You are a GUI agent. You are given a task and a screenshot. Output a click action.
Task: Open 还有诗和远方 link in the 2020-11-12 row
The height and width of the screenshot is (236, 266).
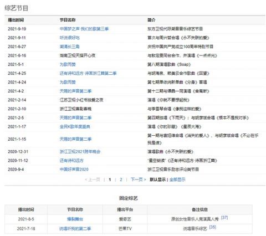[71, 161]
